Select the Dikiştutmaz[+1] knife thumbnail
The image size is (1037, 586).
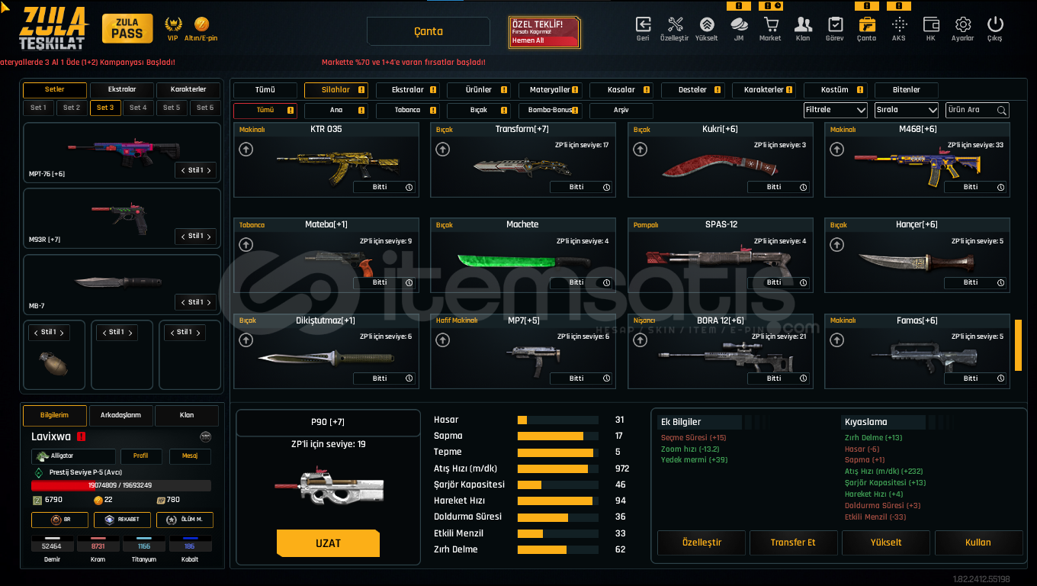[326, 357]
